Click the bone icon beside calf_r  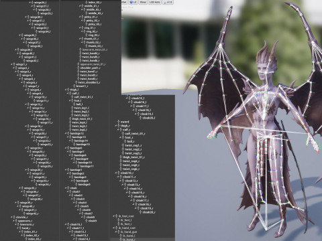coord(121,130)
